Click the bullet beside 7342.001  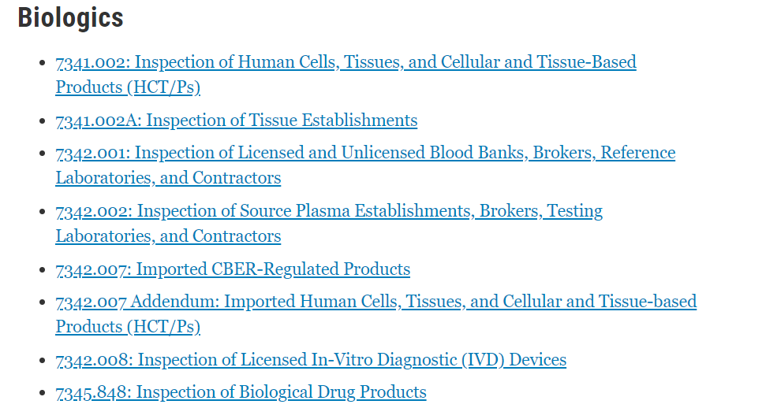tap(42, 154)
